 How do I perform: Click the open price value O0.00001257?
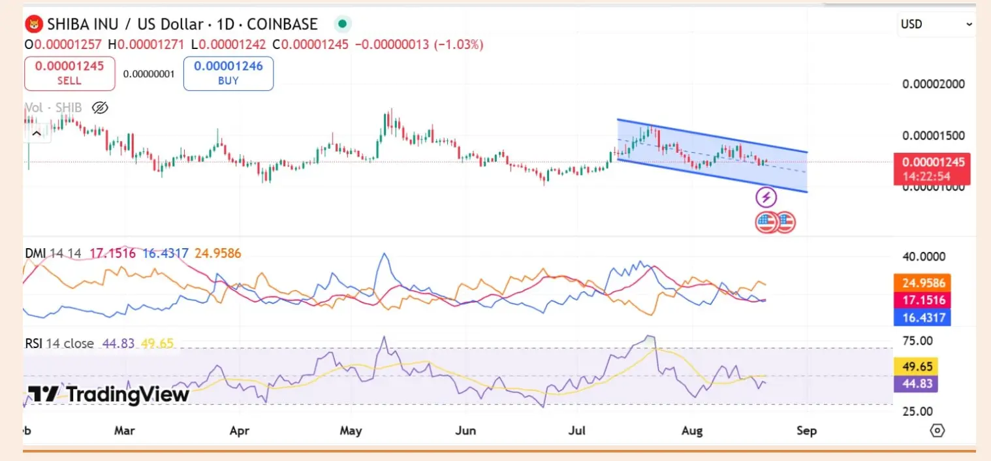click(65, 45)
